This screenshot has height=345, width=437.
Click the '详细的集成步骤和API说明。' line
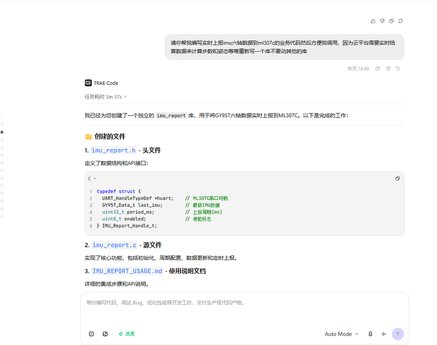click(x=117, y=284)
